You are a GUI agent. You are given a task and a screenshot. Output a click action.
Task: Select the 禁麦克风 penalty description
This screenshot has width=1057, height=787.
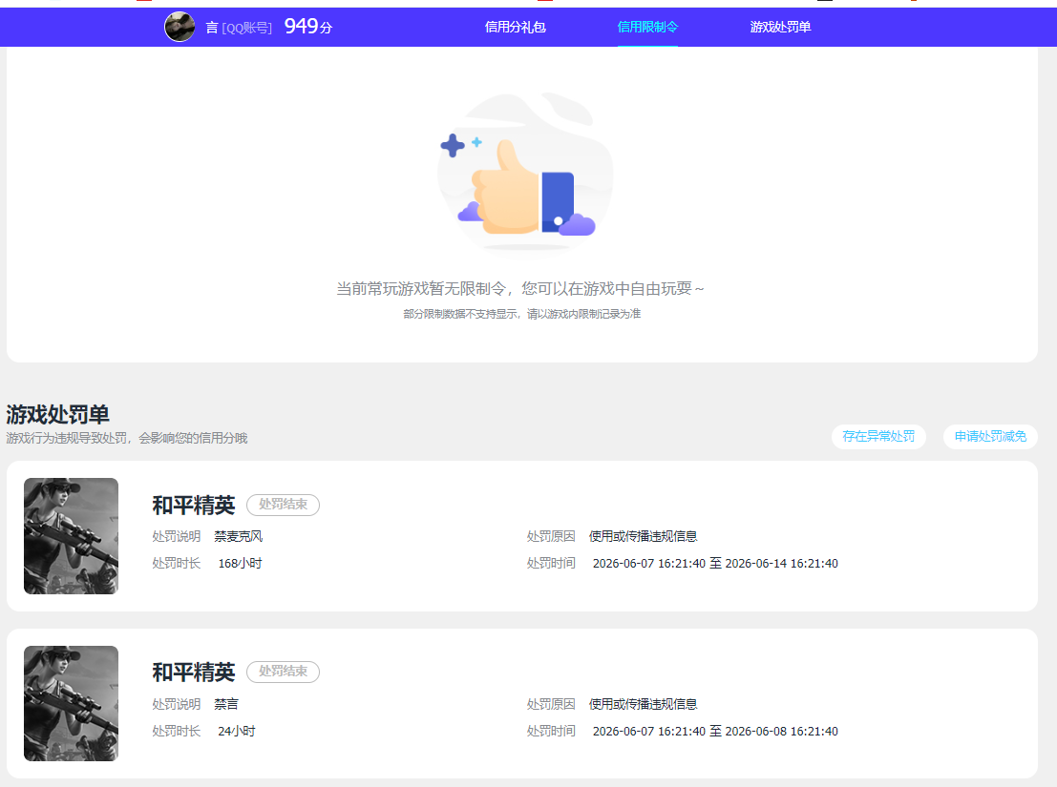tap(239, 536)
